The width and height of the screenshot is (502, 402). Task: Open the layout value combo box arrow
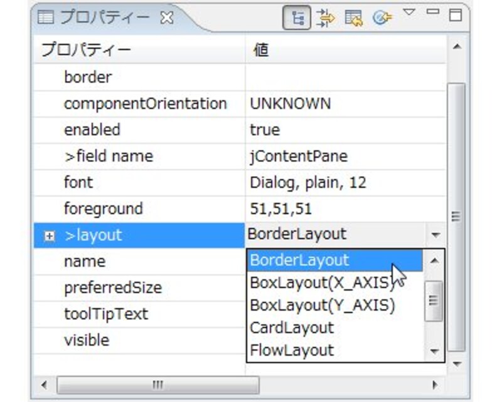[x=435, y=235]
